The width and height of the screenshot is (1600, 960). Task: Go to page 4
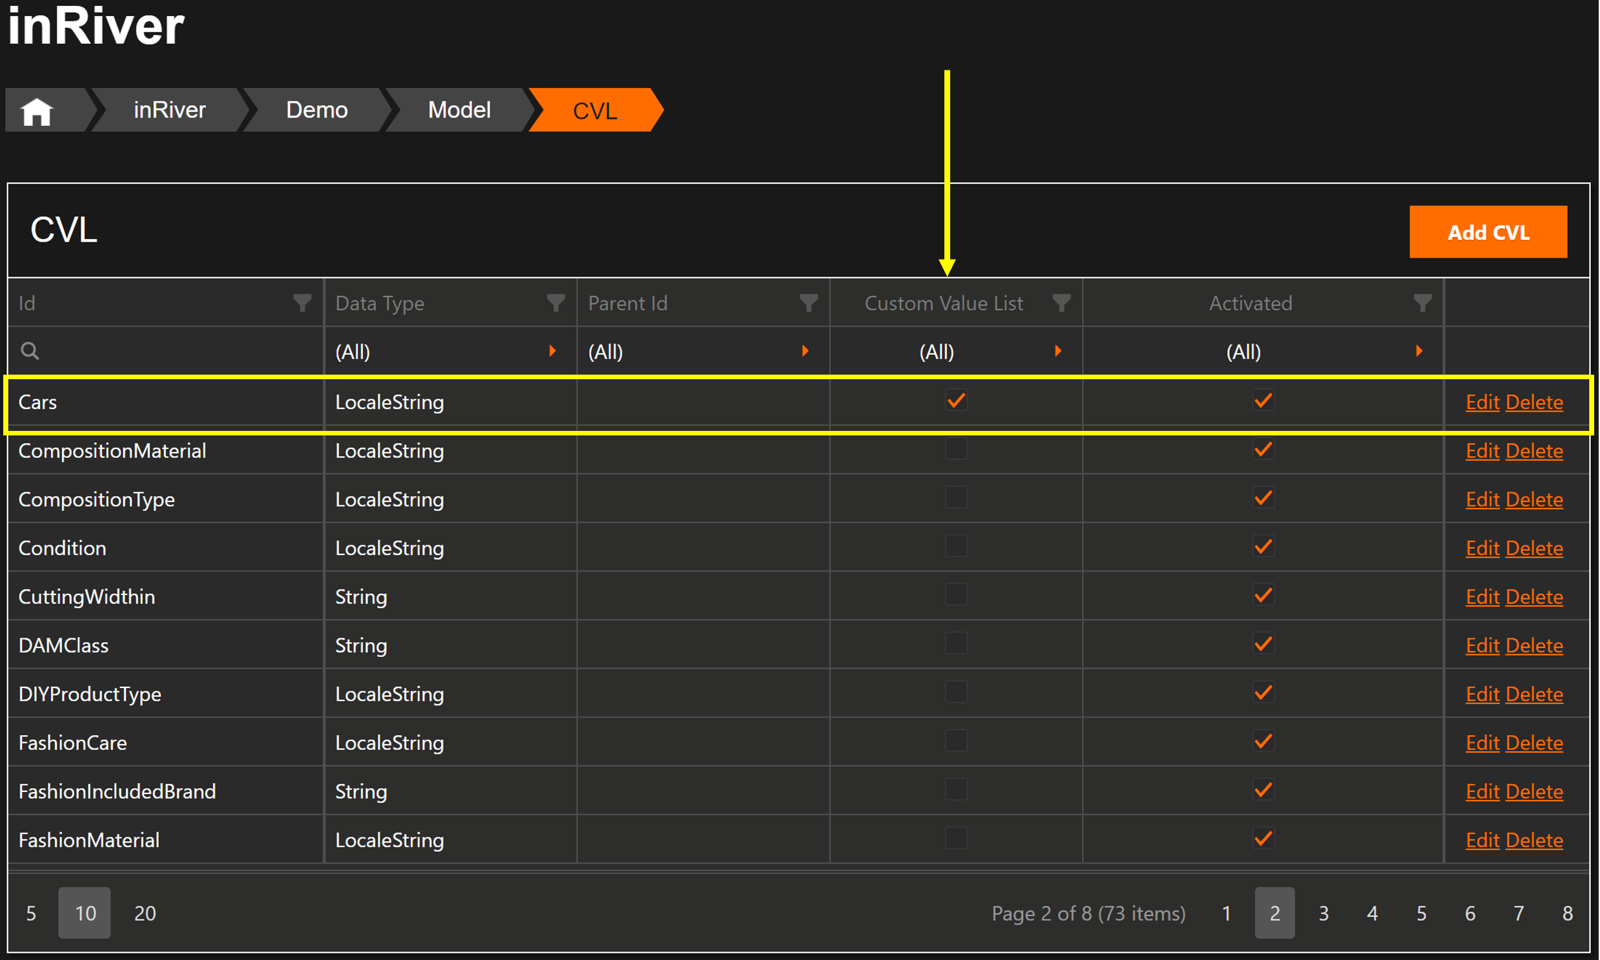1373,913
